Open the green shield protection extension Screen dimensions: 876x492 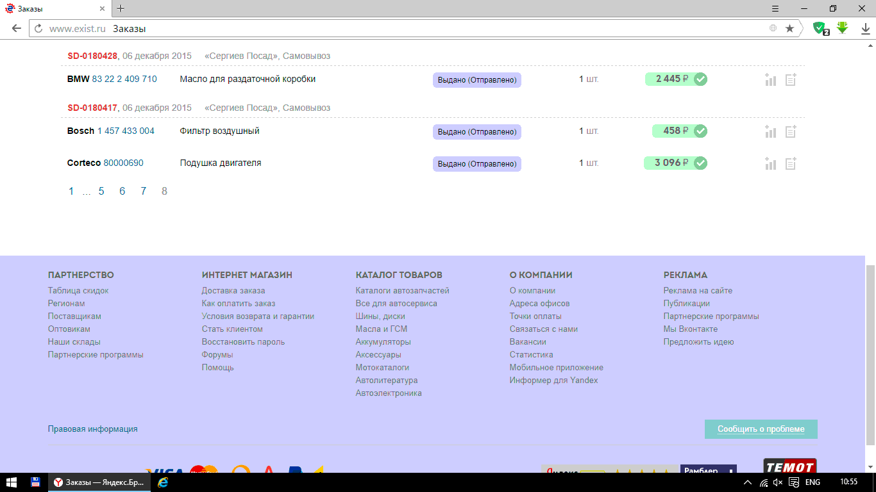tap(820, 28)
